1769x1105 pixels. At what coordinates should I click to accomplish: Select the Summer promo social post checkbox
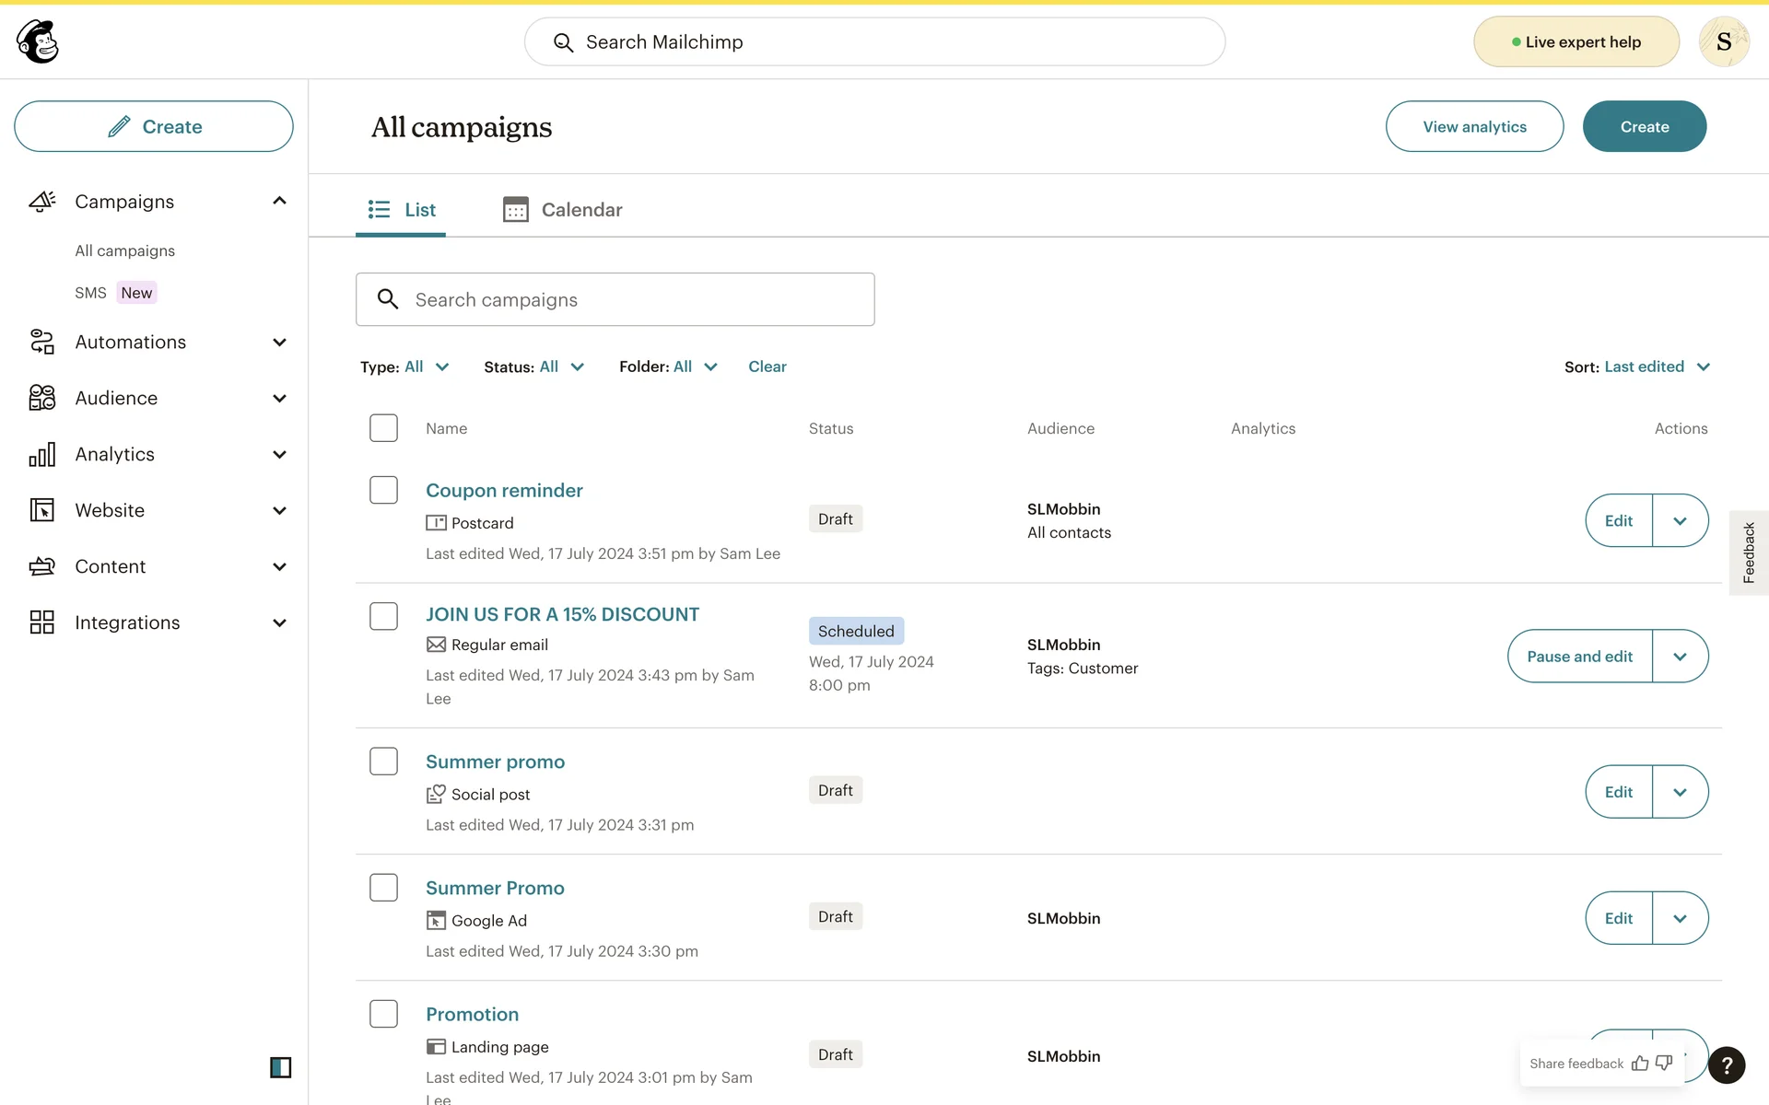tap(383, 762)
